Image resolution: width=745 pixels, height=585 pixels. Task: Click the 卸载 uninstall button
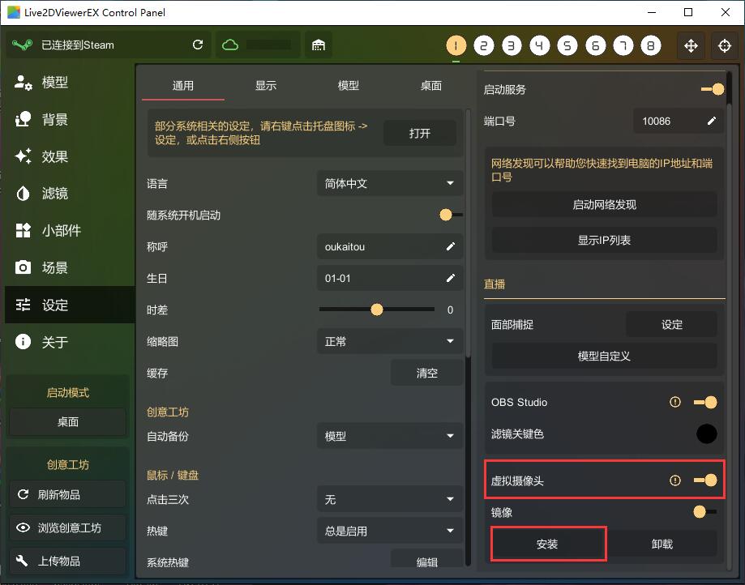[662, 544]
